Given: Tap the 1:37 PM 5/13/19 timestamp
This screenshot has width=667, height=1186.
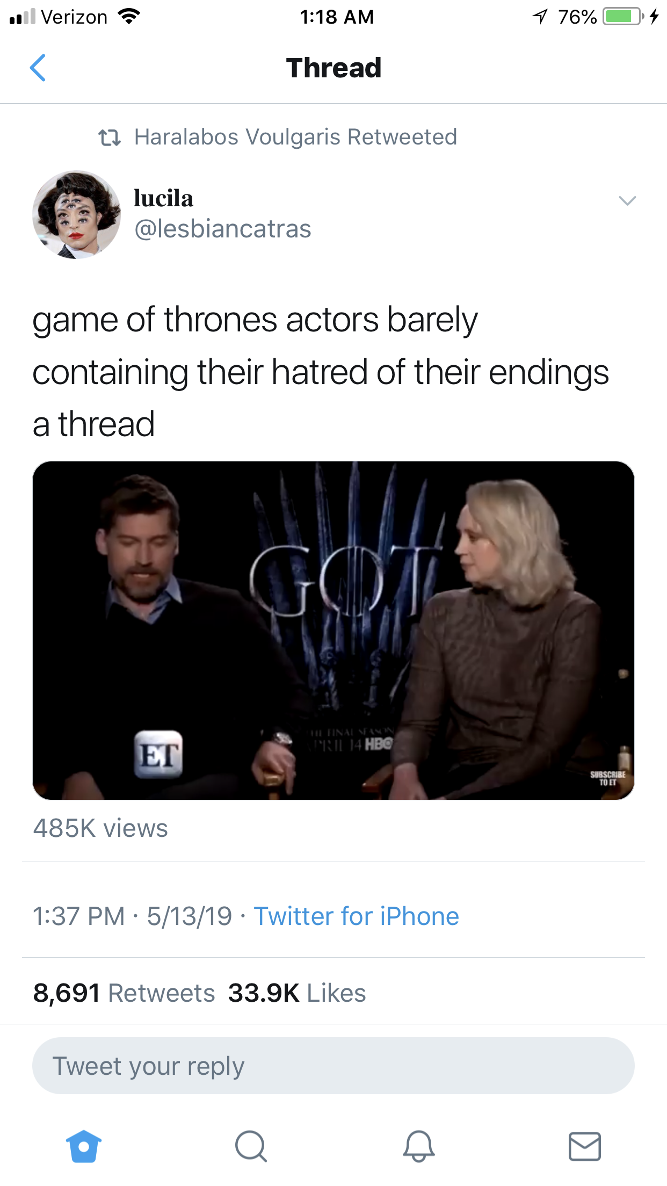Looking at the screenshot, I should point(133,916).
